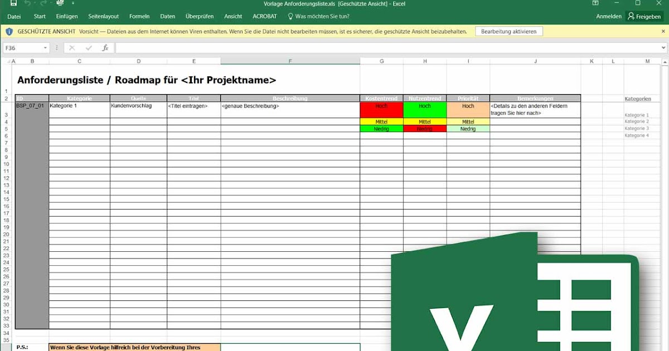Select the BSP_07_01 ID cell

[x=32, y=110]
